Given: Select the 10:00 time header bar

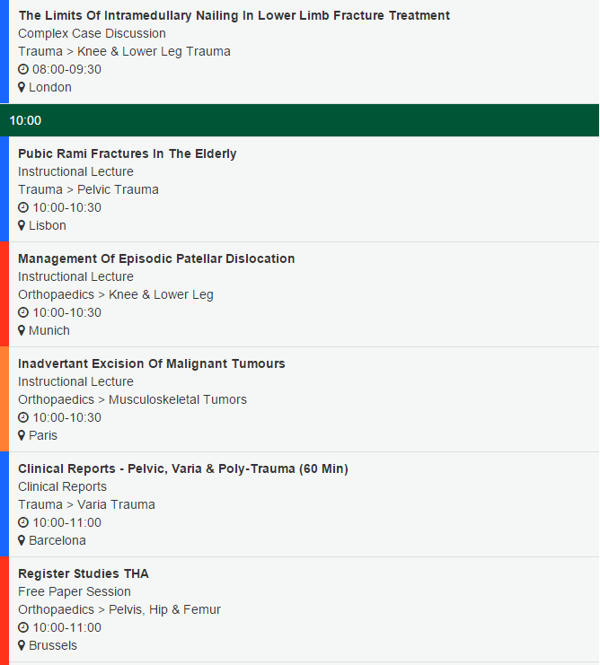Looking at the screenshot, I should pos(300,120).
